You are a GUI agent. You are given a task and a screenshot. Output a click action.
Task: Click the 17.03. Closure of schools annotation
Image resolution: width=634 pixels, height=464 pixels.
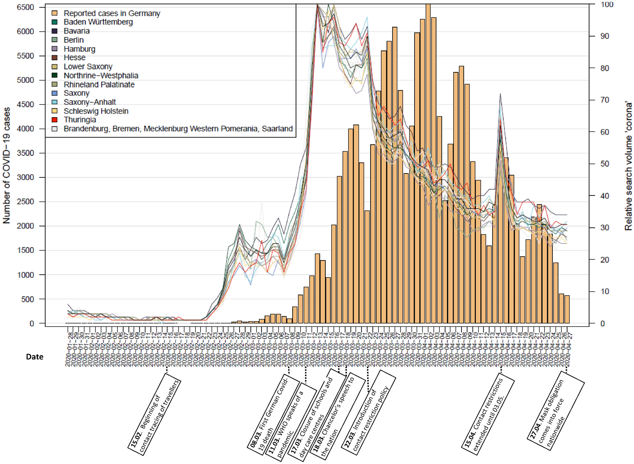point(317,415)
